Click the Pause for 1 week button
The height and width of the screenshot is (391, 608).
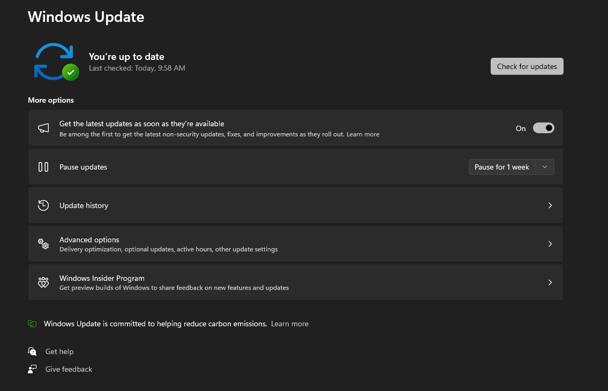501,167
